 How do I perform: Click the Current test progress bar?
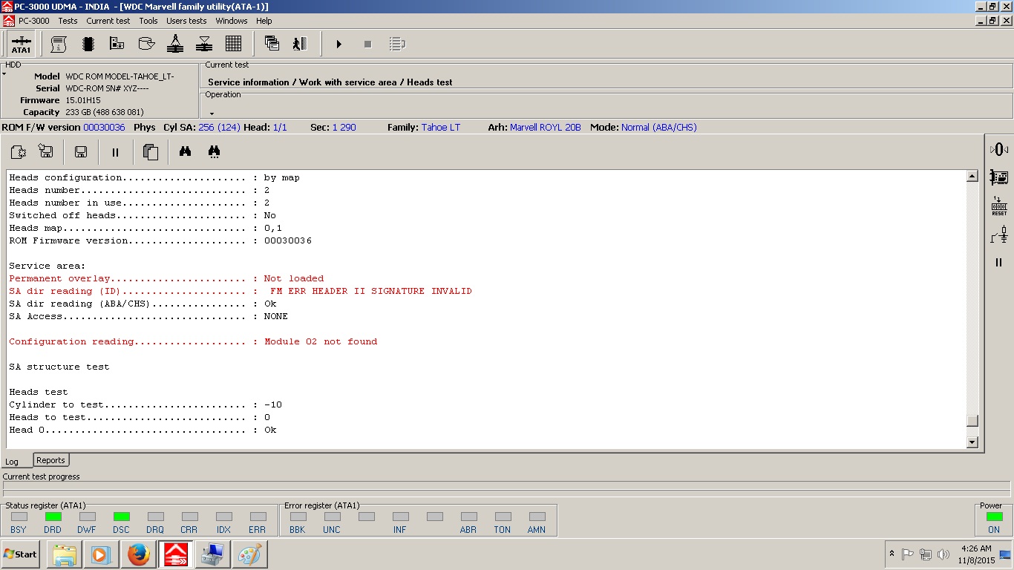pos(506,489)
